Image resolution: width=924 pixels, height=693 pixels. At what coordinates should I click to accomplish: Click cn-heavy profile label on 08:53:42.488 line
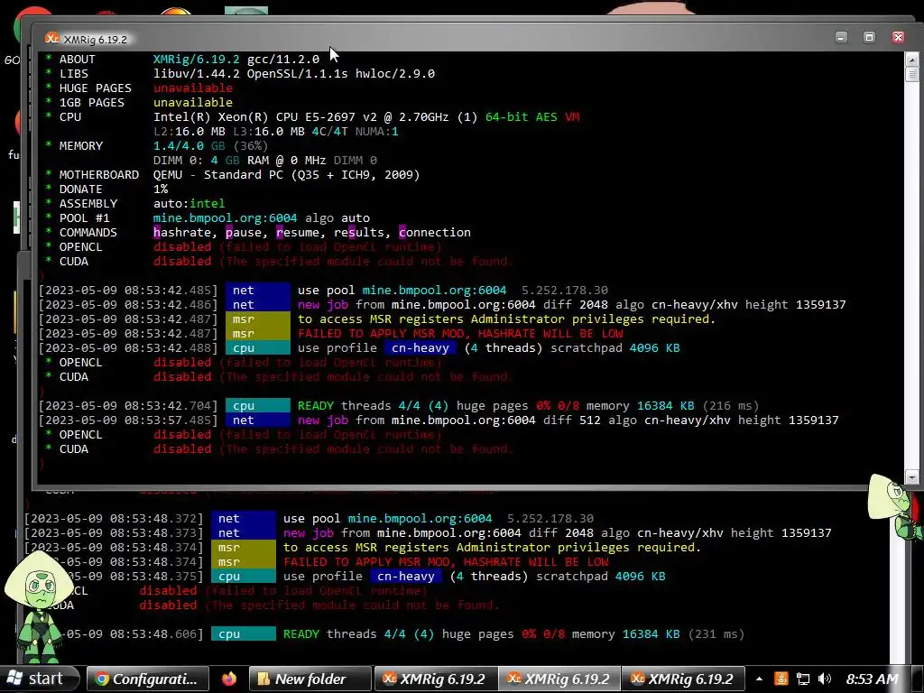click(x=420, y=347)
